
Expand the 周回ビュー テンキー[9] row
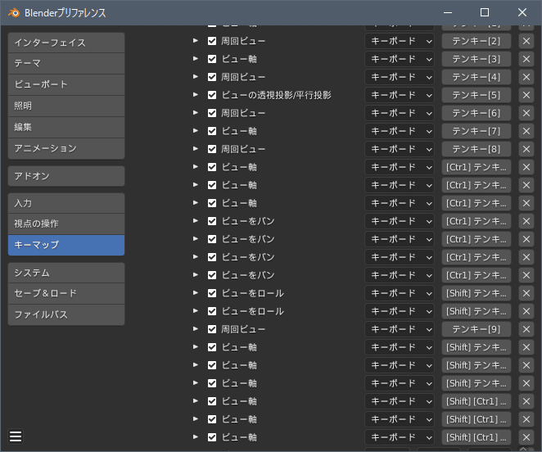coord(196,329)
